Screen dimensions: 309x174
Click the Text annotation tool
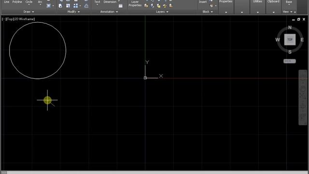[x=97, y=2]
